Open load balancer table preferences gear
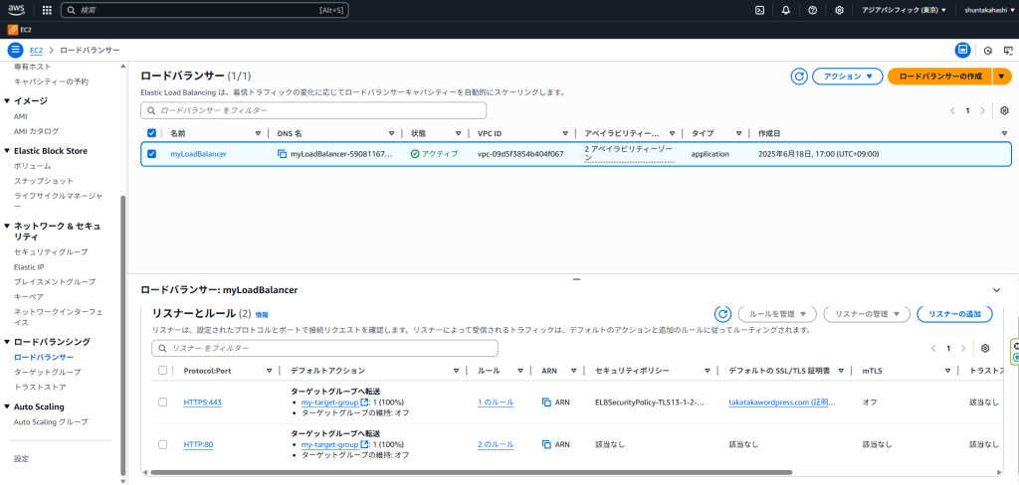 (x=1004, y=110)
